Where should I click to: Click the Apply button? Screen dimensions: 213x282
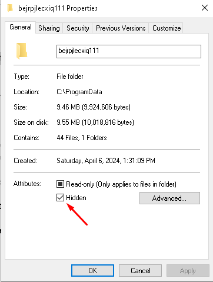click(x=188, y=271)
